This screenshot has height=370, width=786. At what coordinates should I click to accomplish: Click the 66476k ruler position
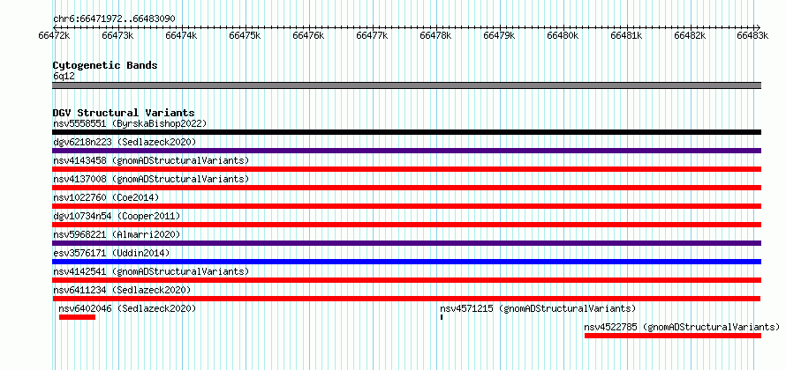pyautogui.click(x=308, y=35)
